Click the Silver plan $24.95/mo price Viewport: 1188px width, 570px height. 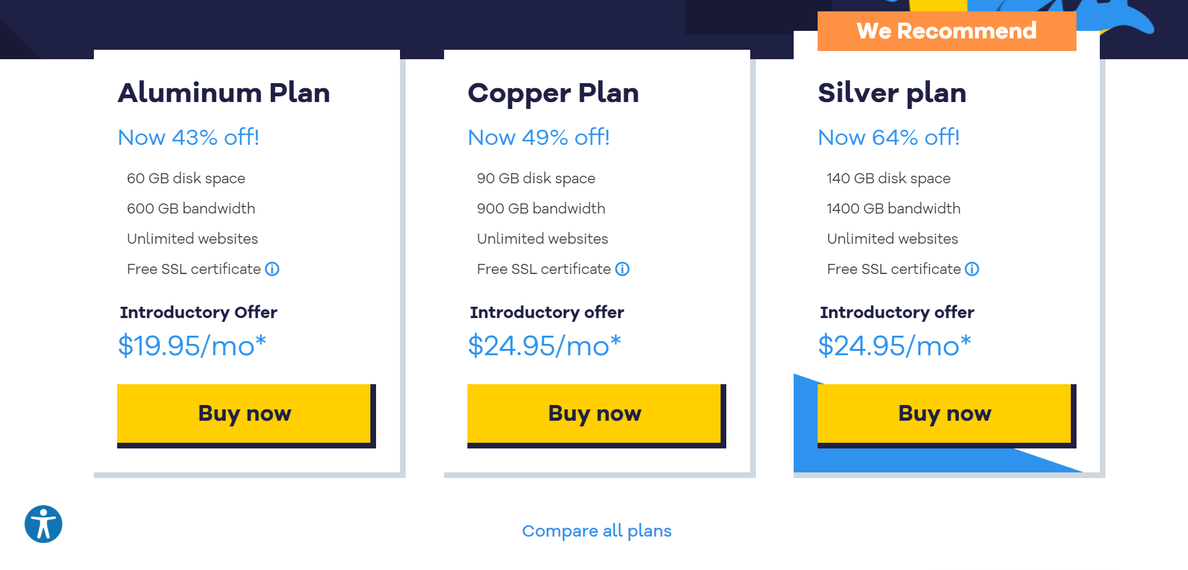click(894, 345)
